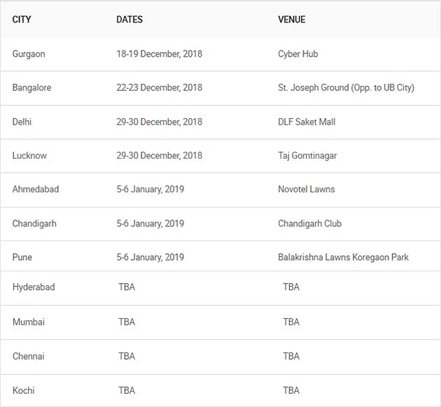Viewport: 441px width, 407px height.
Task: Click the VENUE column header
Action: pos(292,19)
